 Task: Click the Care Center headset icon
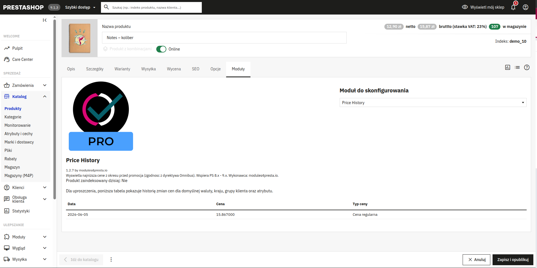tap(7, 59)
